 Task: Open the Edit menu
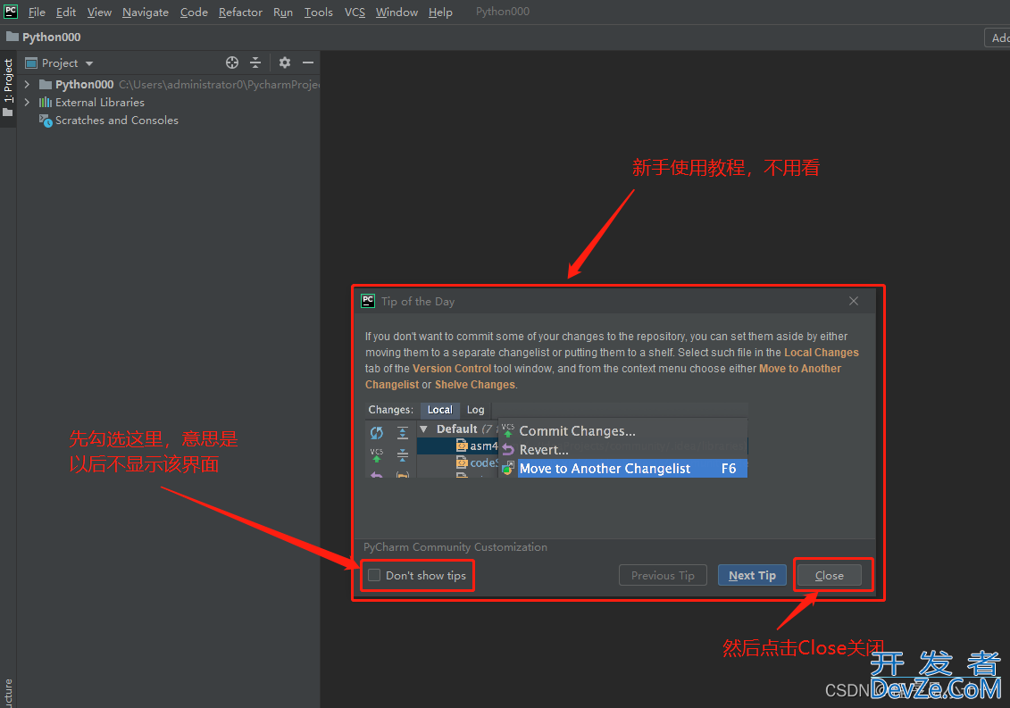pos(66,12)
